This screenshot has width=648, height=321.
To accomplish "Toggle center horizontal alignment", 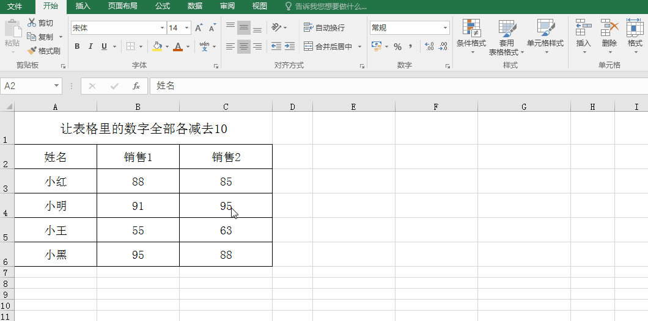I will coord(244,46).
